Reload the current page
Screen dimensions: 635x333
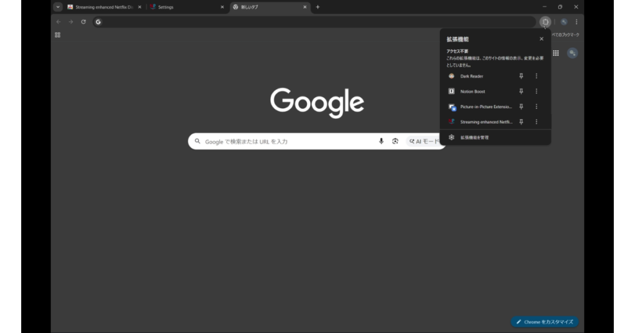click(x=84, y=22)
